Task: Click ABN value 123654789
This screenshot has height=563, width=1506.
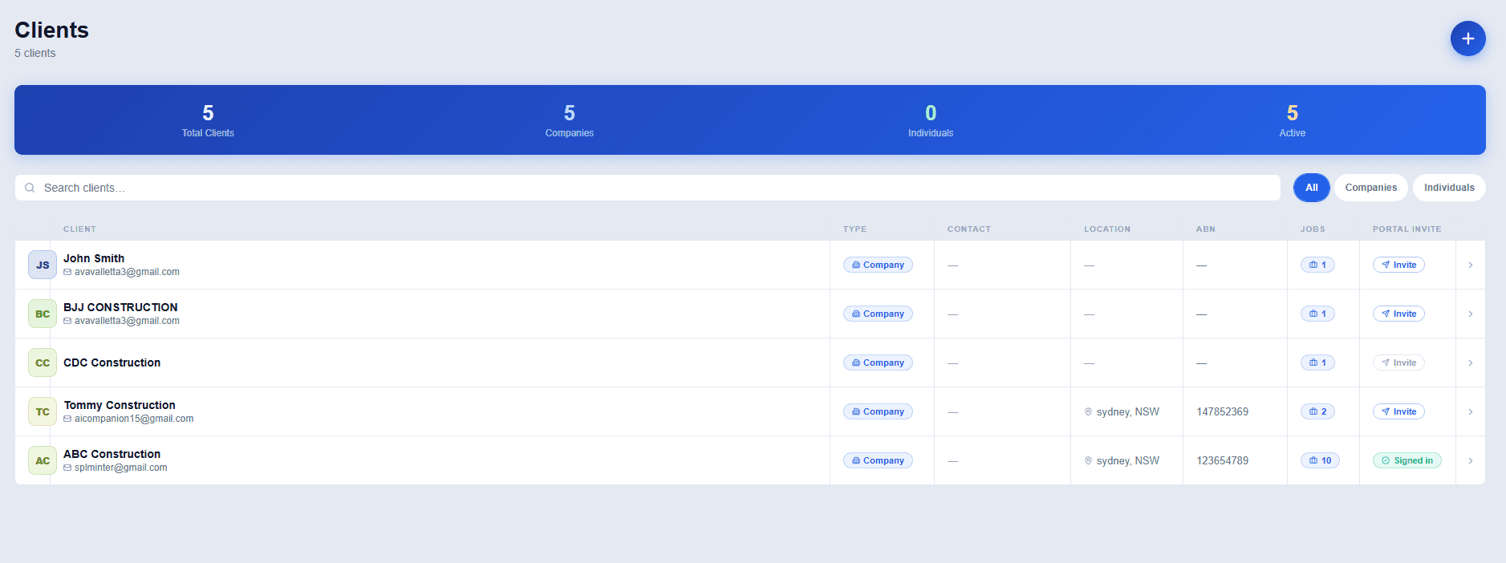Action: (1222, 460)
